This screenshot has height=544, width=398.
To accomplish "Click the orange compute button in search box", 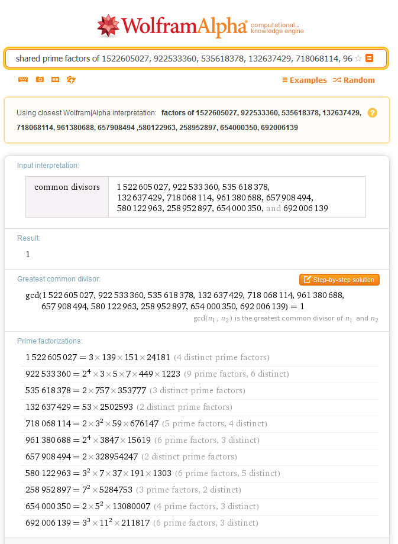I will pyautogui.click(x=370, y=58).
